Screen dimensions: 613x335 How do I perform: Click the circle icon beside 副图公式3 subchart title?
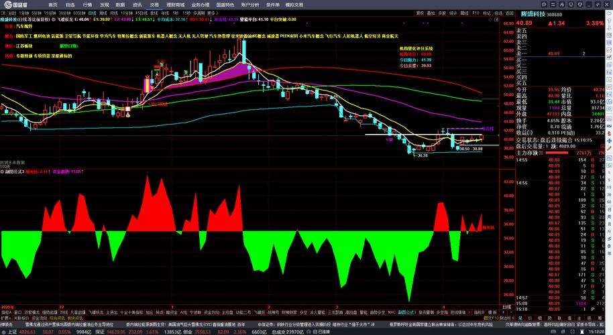point(2,172)
